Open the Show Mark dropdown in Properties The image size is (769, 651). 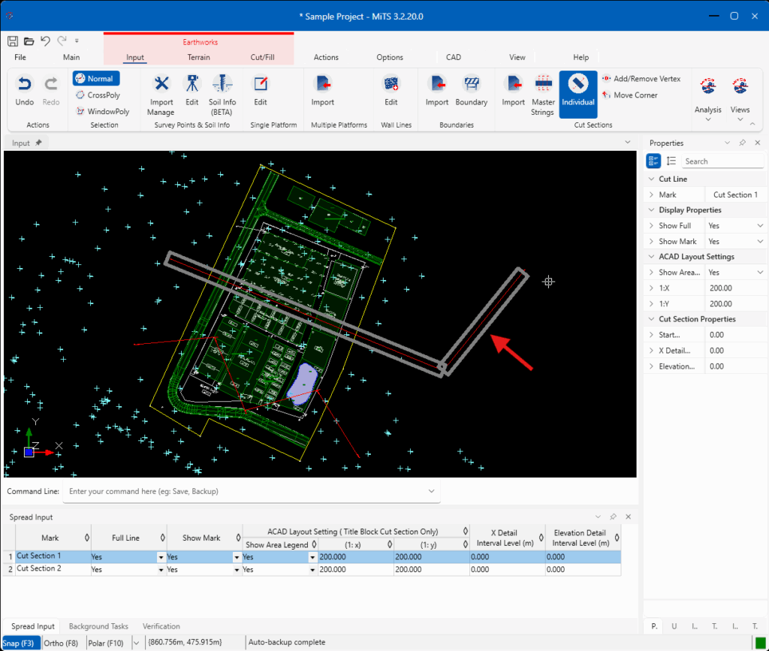pyautogui.click(x=760, y=242)
